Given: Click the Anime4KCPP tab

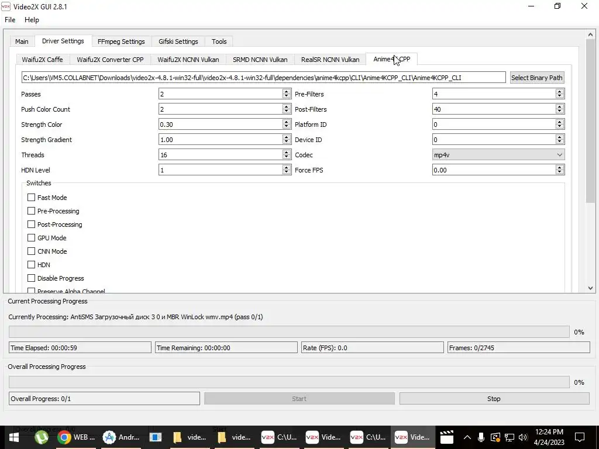Looking at the screenshot, I should click(x=391, y=59).
